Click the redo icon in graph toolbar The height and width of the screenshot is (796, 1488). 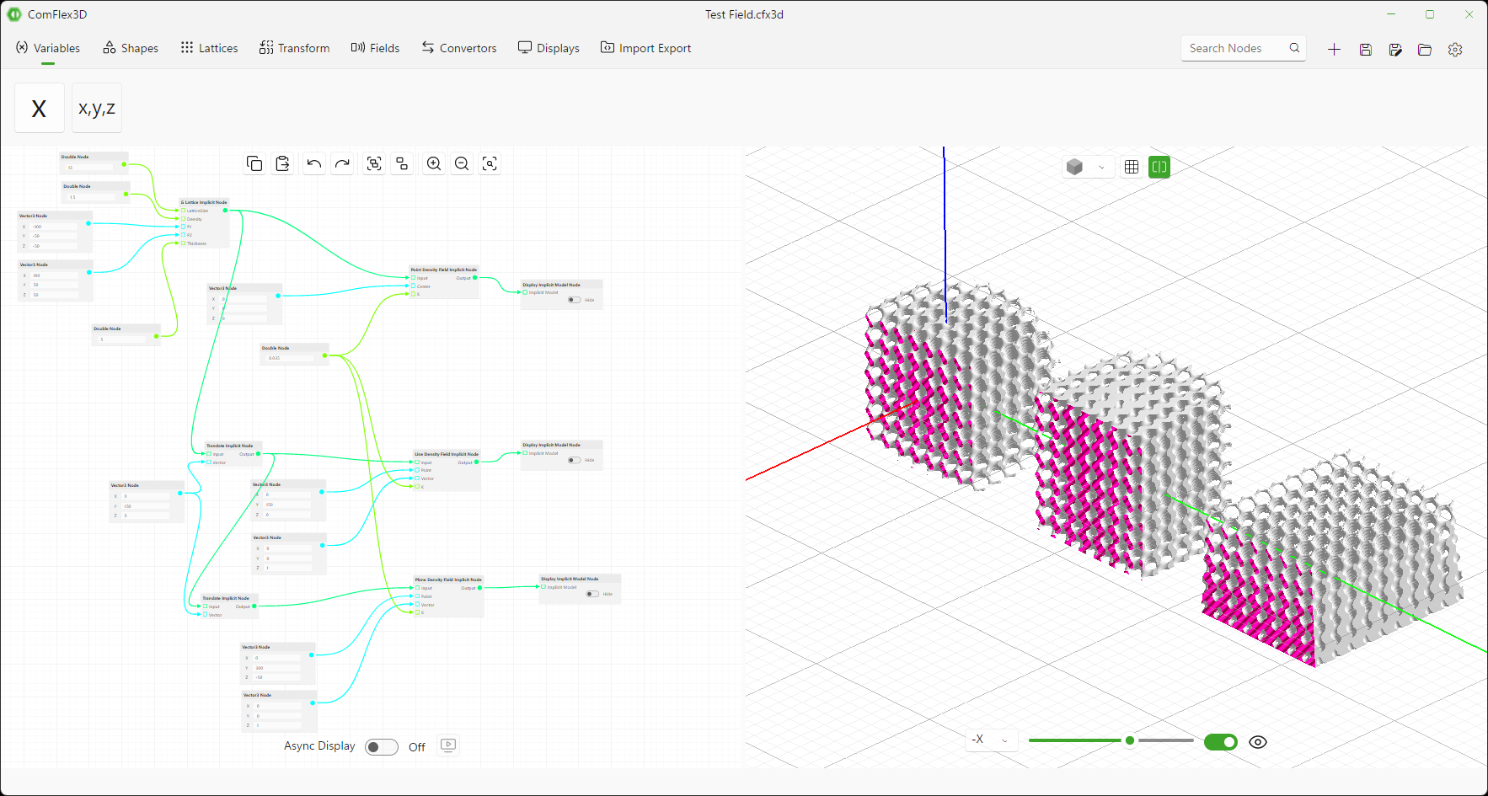(x=342, y=163)
